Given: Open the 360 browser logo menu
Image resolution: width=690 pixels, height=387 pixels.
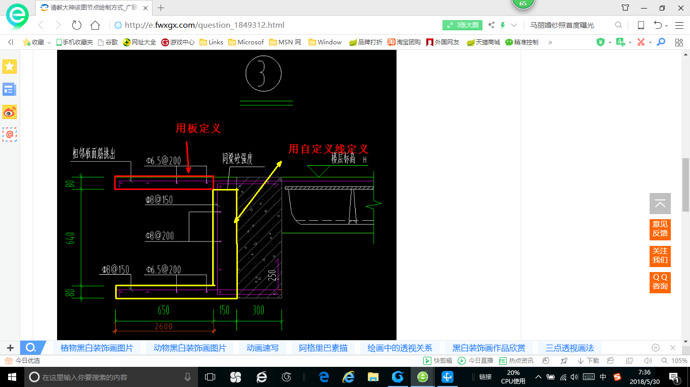Looking at the screenshot, I should pos(17,17).
